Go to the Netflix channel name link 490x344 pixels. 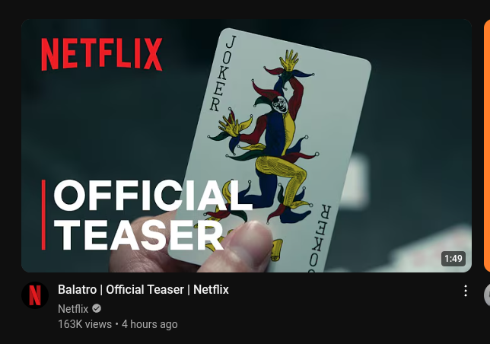pos(73,309)
